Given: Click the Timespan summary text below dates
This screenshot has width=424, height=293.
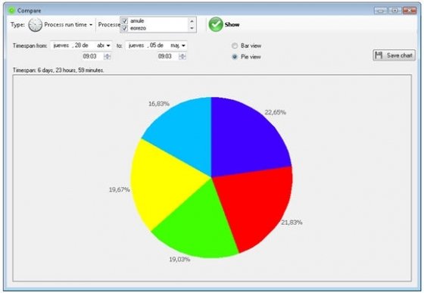Looking at the screenshot, I should coord(58,70).
